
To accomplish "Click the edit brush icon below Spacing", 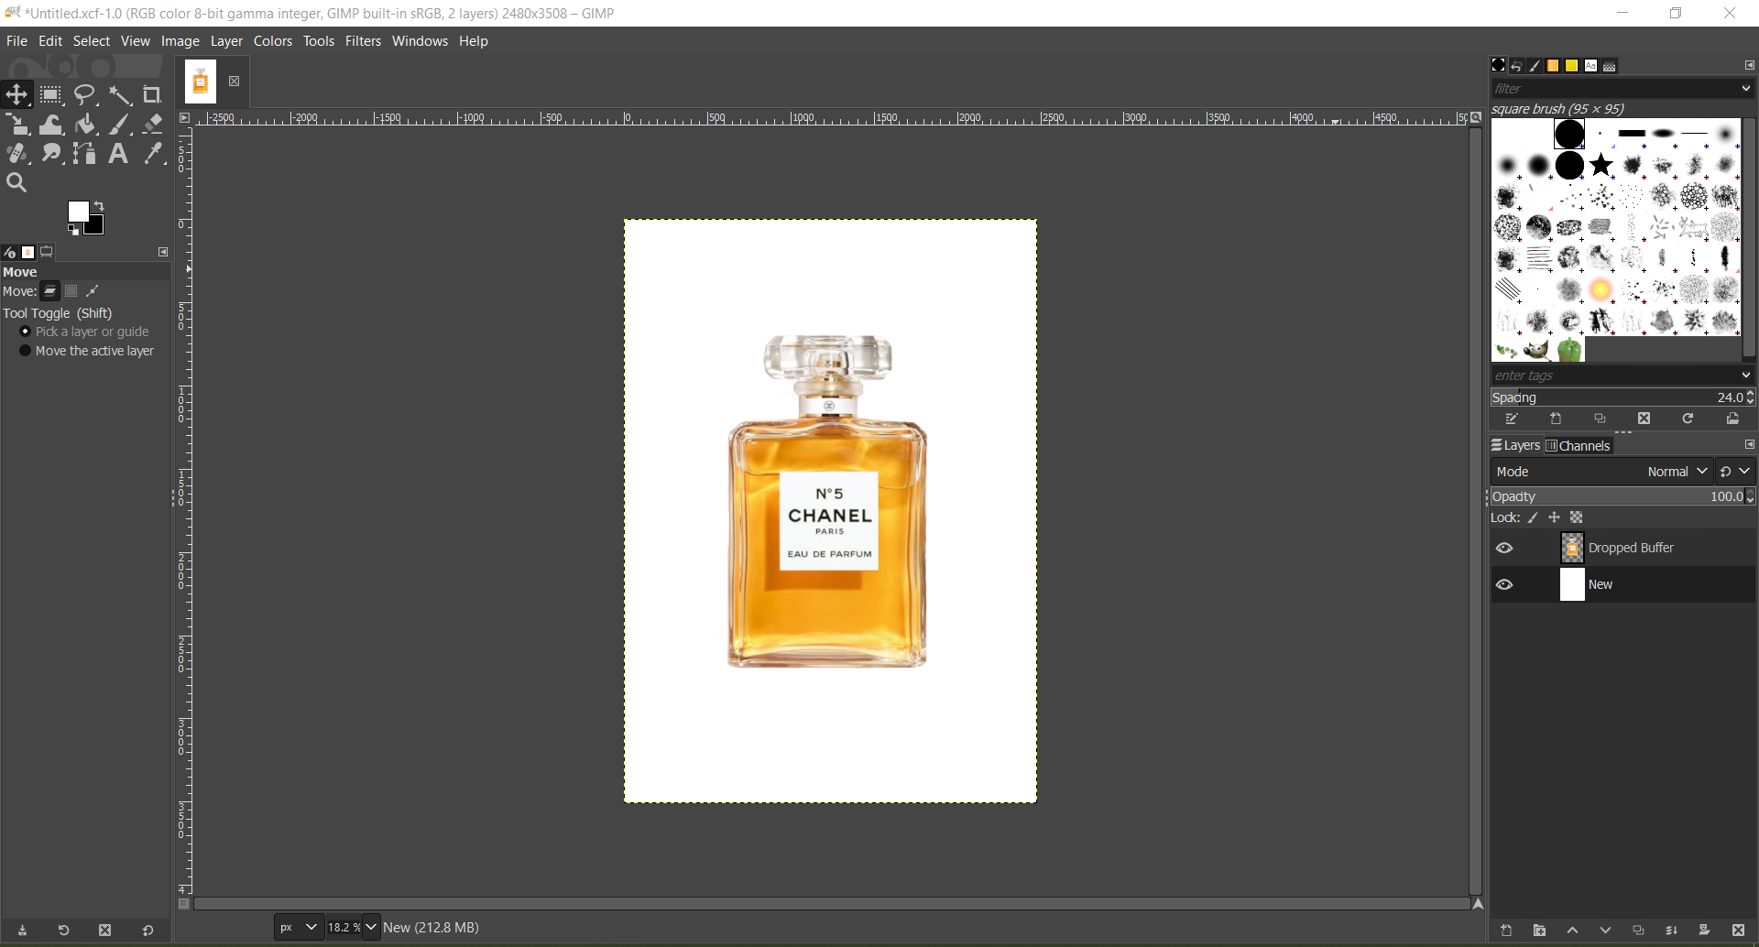I will click(x=1513, y=419).
